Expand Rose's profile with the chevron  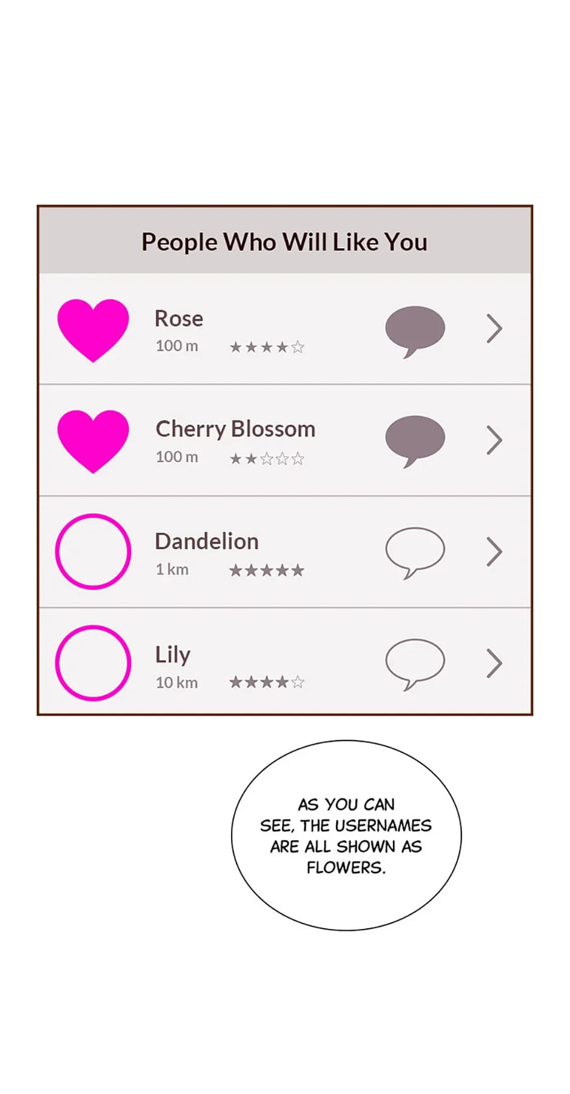(494, 329)
